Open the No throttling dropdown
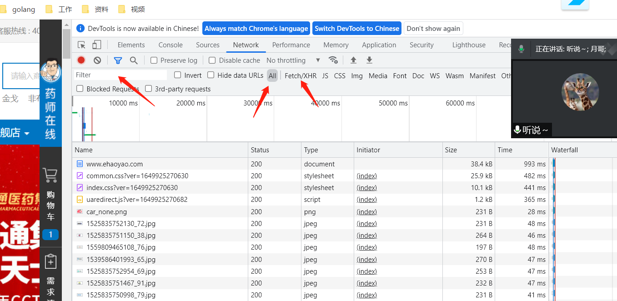Viewport: 617px width, 301px height. click(x=293, y=60)
